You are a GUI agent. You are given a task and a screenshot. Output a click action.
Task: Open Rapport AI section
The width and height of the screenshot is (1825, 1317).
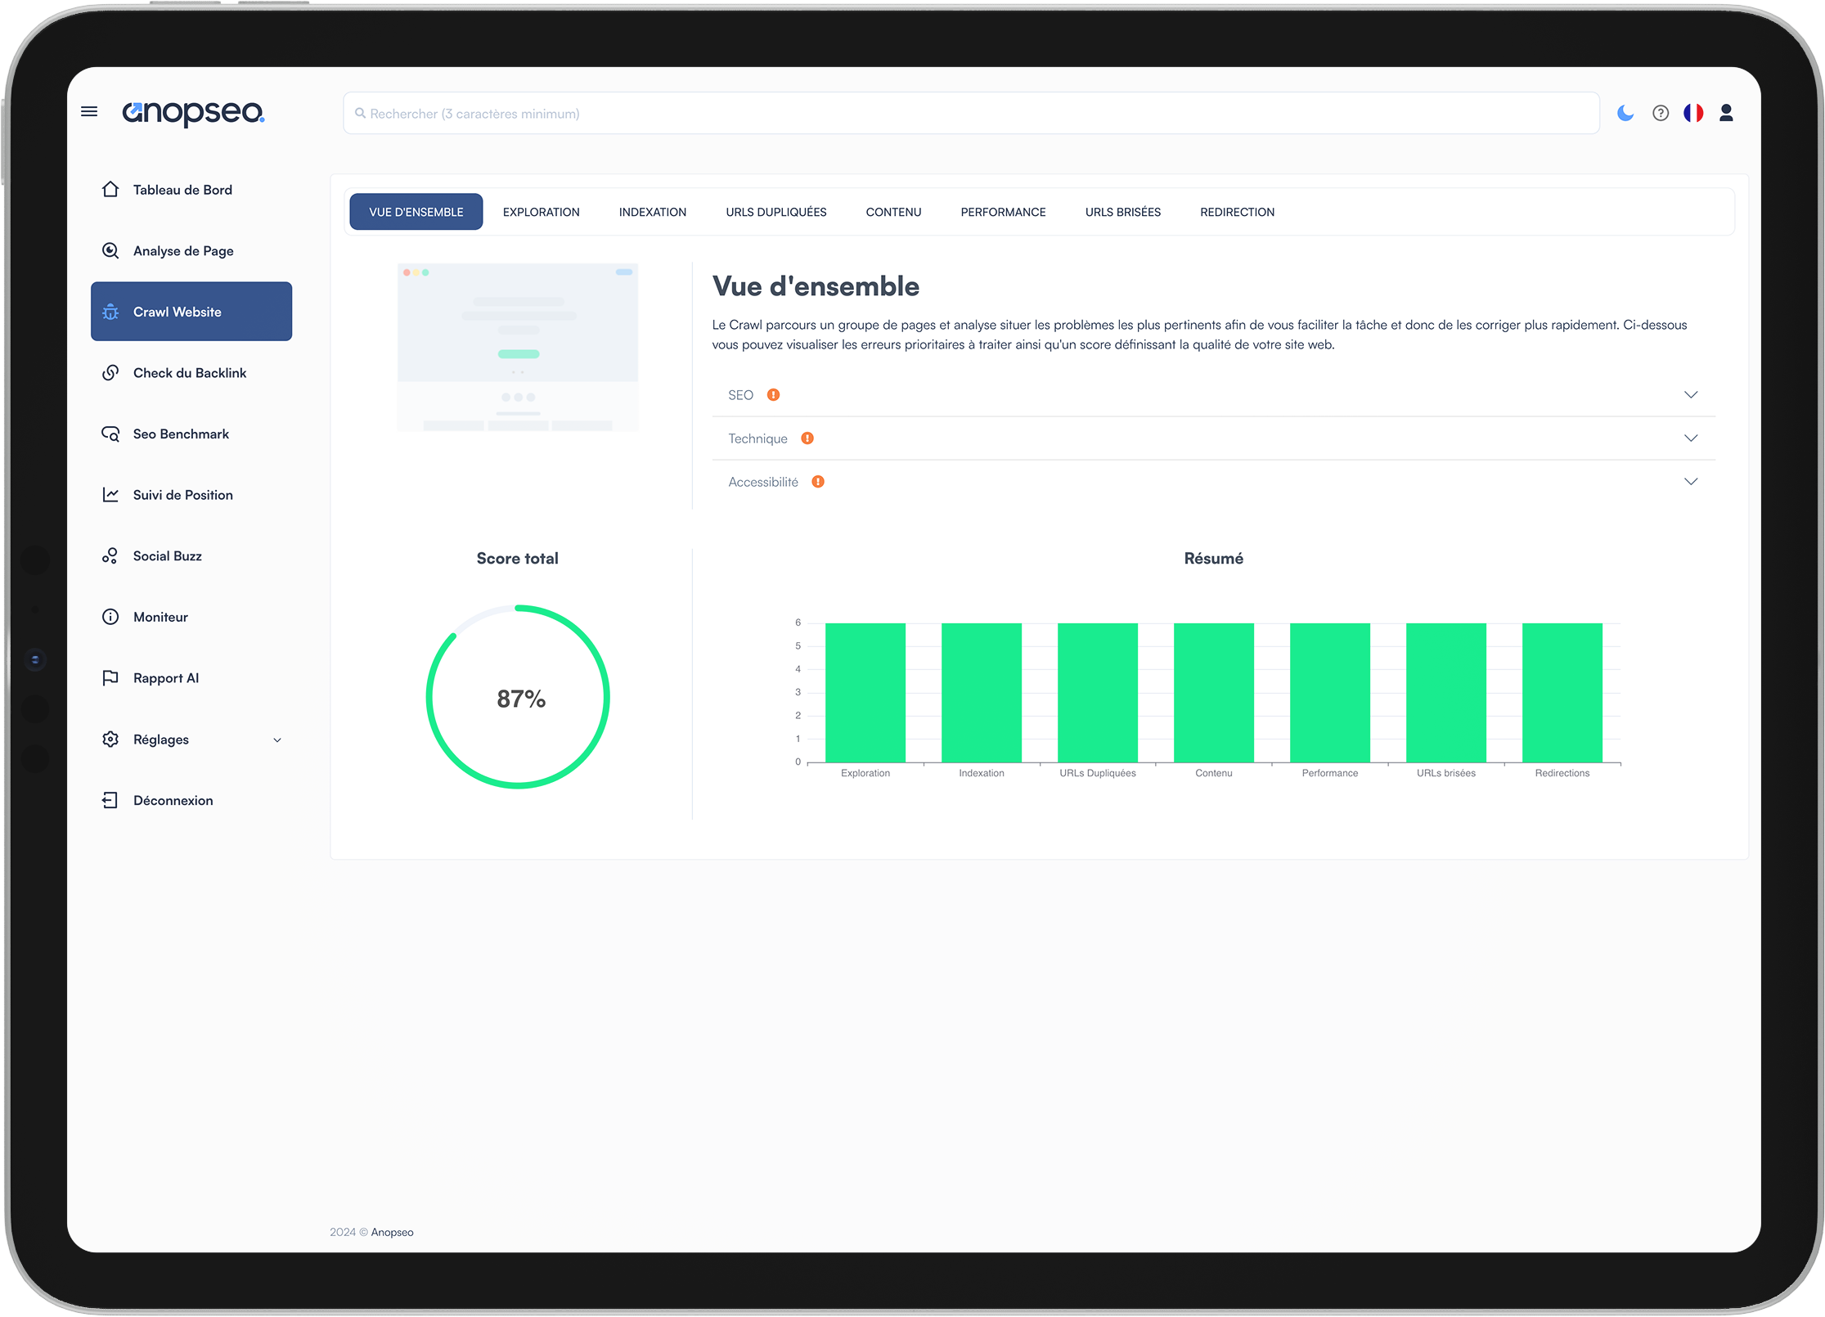164,677
